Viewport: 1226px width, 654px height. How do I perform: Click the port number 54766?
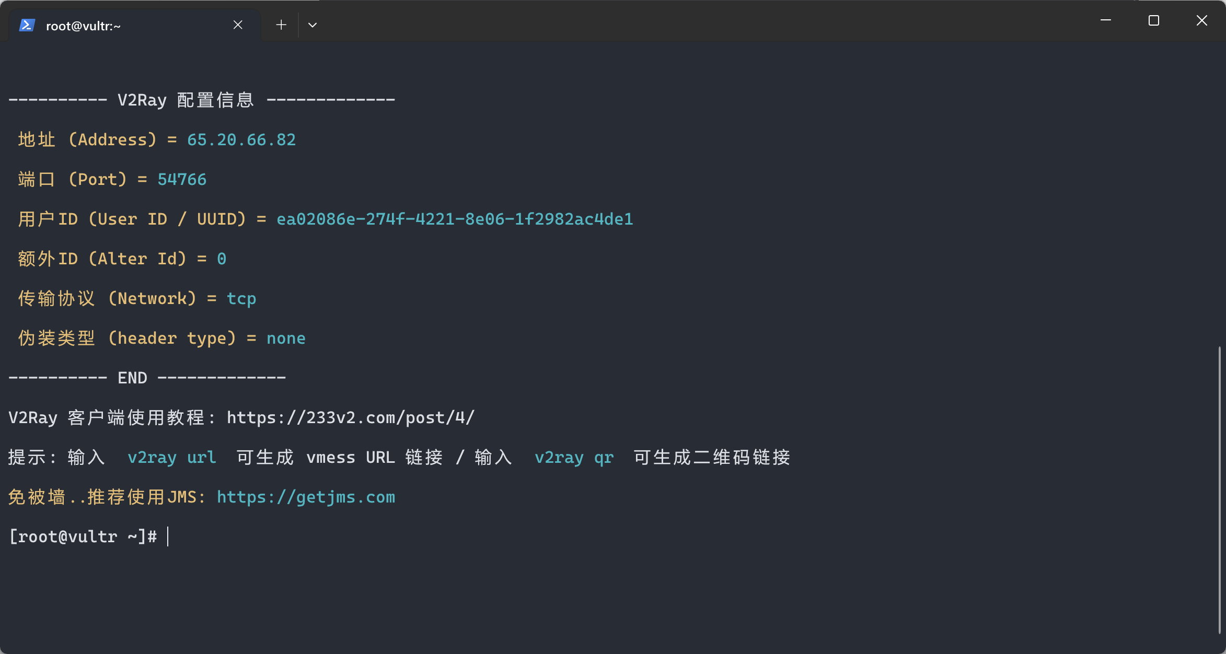tap(181, 179)
